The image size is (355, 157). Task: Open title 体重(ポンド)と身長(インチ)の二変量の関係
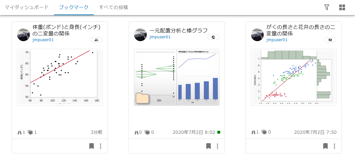pos(66,31)
